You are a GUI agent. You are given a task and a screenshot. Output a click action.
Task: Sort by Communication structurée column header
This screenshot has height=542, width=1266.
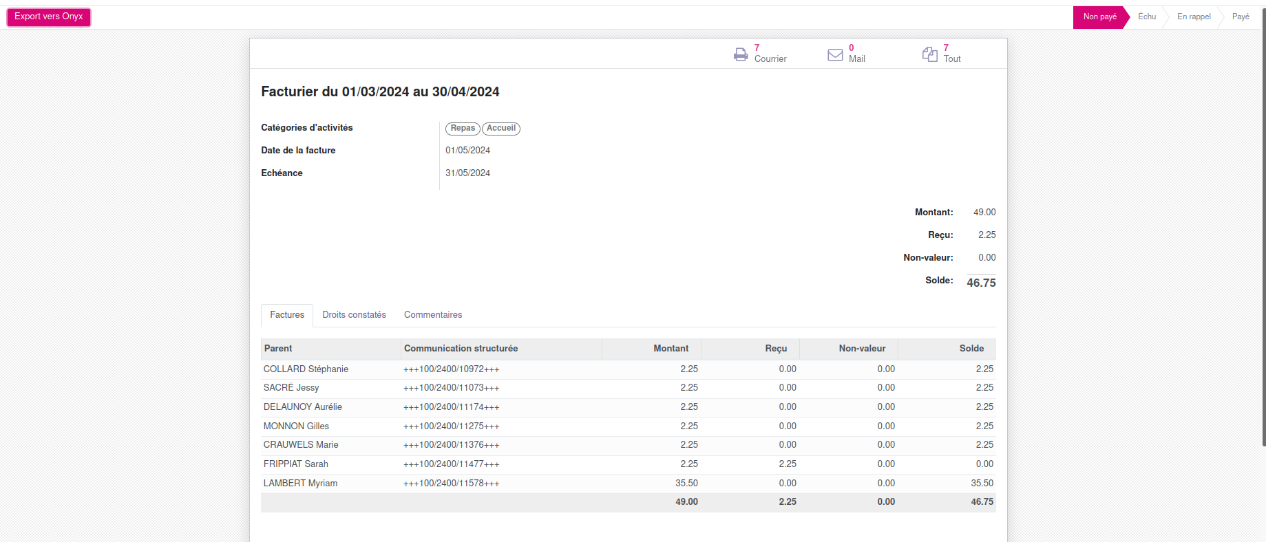(501, 349)
